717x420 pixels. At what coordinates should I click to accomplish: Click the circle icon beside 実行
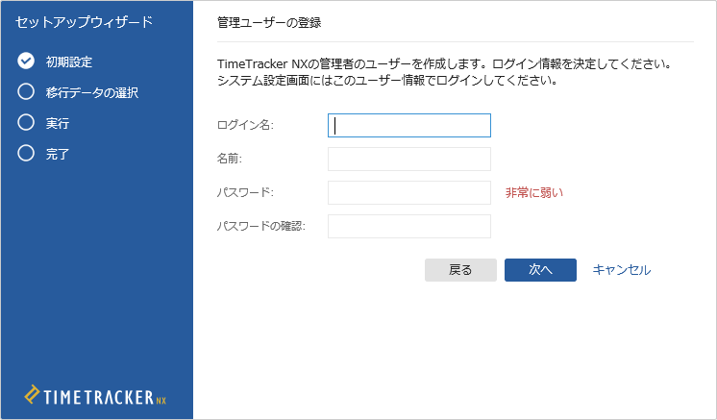pyautogui.click(x=26, y=123)
